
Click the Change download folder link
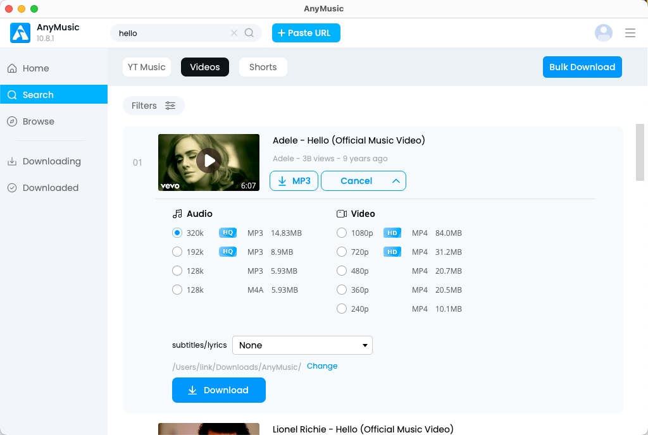click(x=322, y=366)
